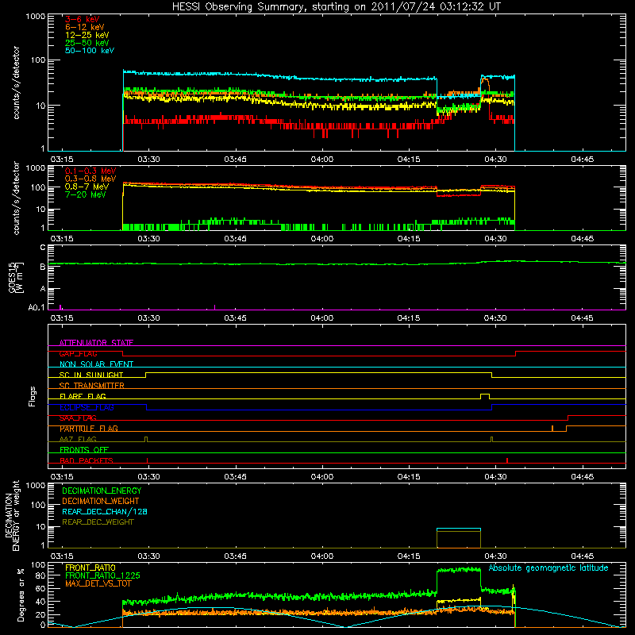Click the flare flag raised pulse marker
Viewport: 635px width, 635px height.
[x=485, y=396]
